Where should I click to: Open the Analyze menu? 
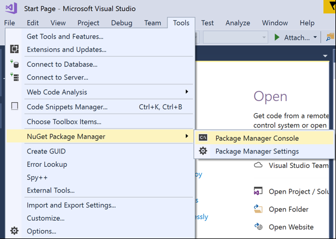pos(238,23)
